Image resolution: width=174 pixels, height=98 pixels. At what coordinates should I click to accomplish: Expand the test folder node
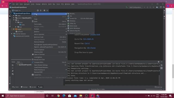pos(16,27)
